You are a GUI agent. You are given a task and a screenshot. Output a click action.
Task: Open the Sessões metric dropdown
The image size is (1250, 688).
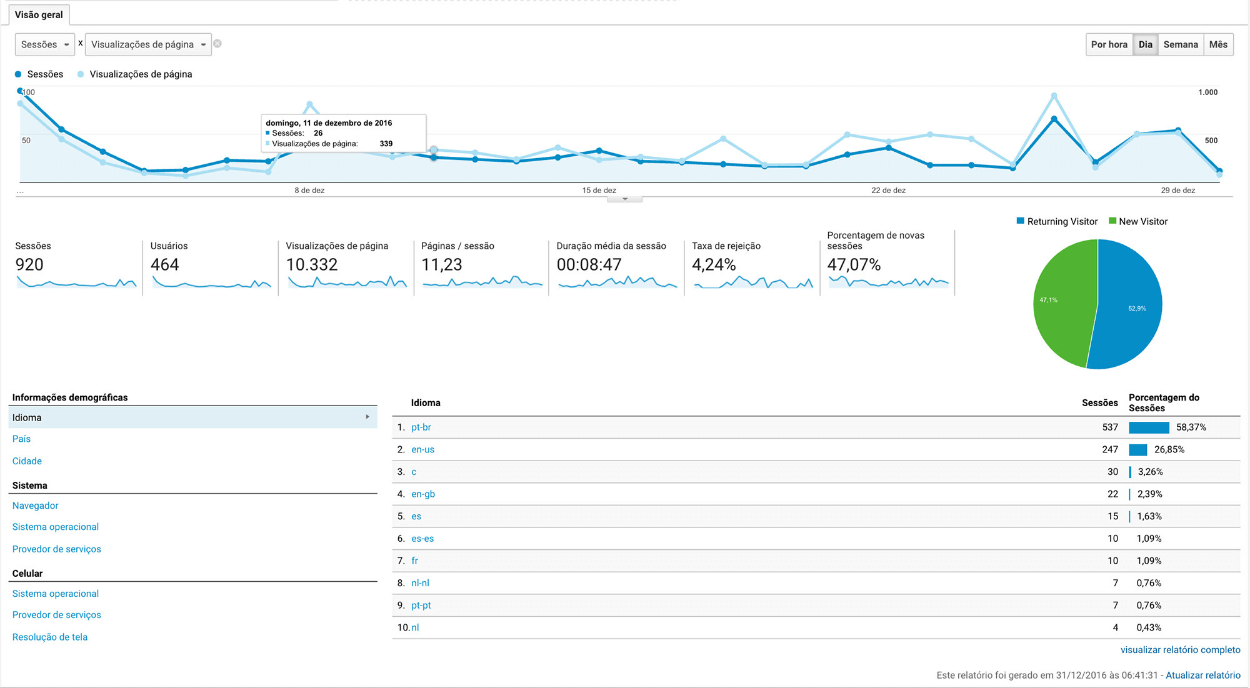(x=45, y=44)
